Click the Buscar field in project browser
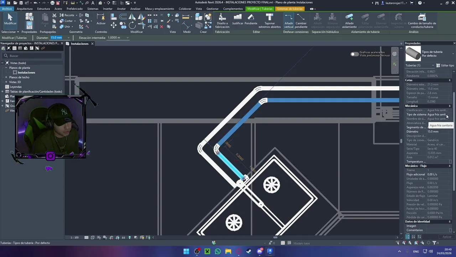The height and width of the screenshot is (257, 456). coord(32,56)
